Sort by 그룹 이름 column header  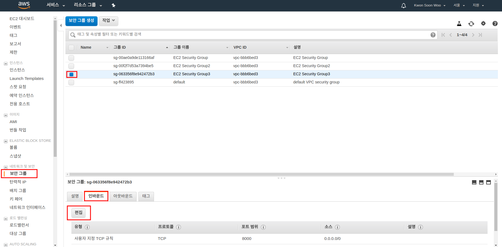pyautogui.click(x=200, y=47)
